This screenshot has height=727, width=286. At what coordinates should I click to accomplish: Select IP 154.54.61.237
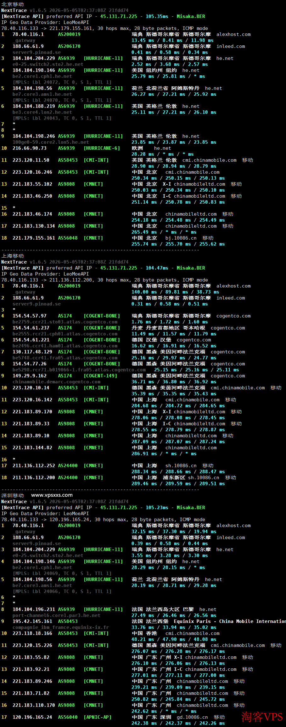pyautogui.click(x=31, y=328)
